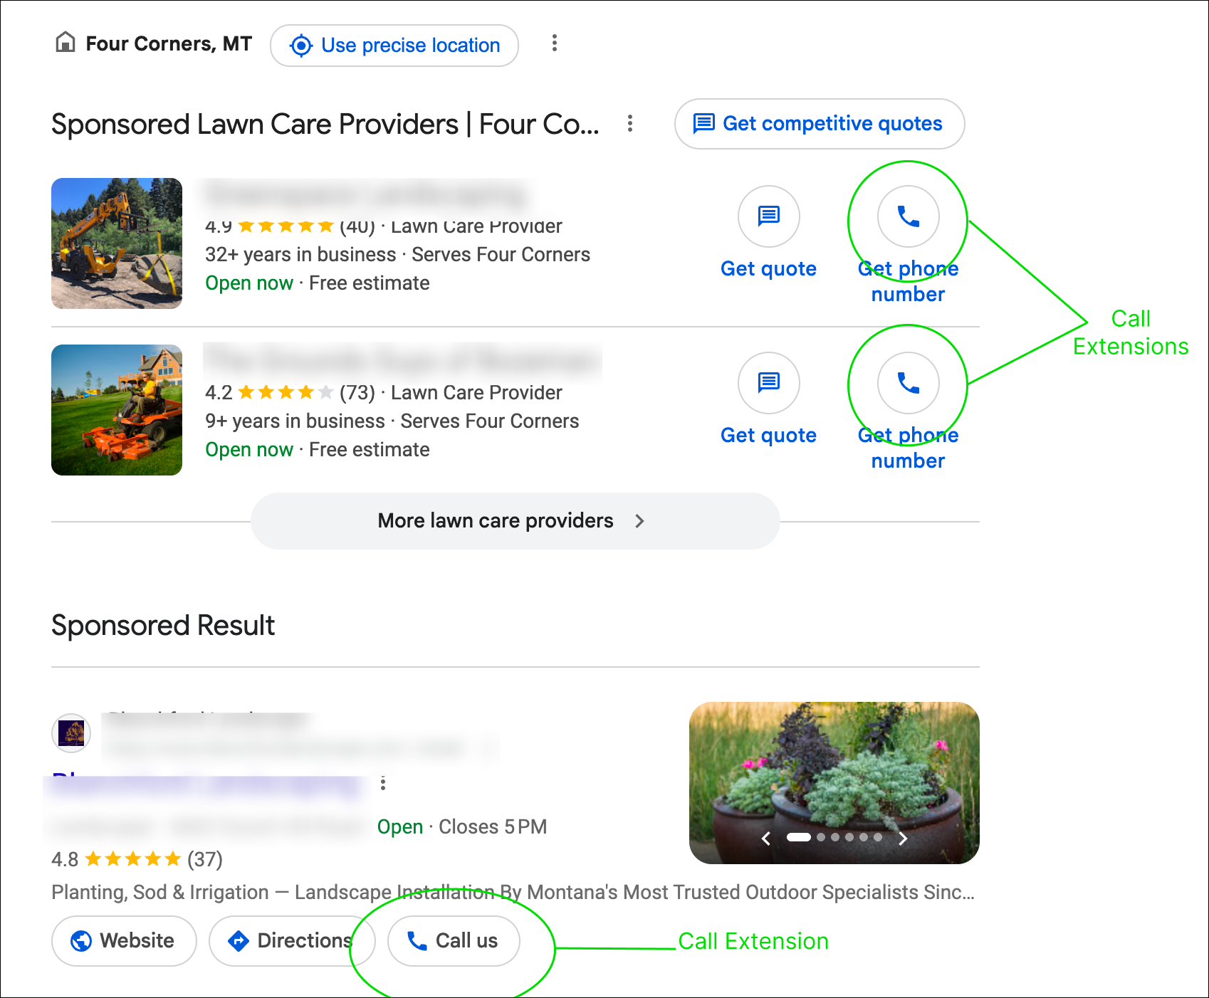Click the Sponsored Lawn Care Providers heading

click(325, 125)
